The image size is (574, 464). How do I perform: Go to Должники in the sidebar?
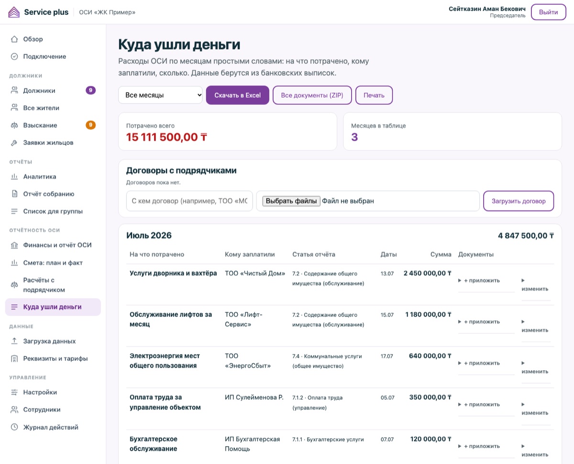click(x=53, y=90)
